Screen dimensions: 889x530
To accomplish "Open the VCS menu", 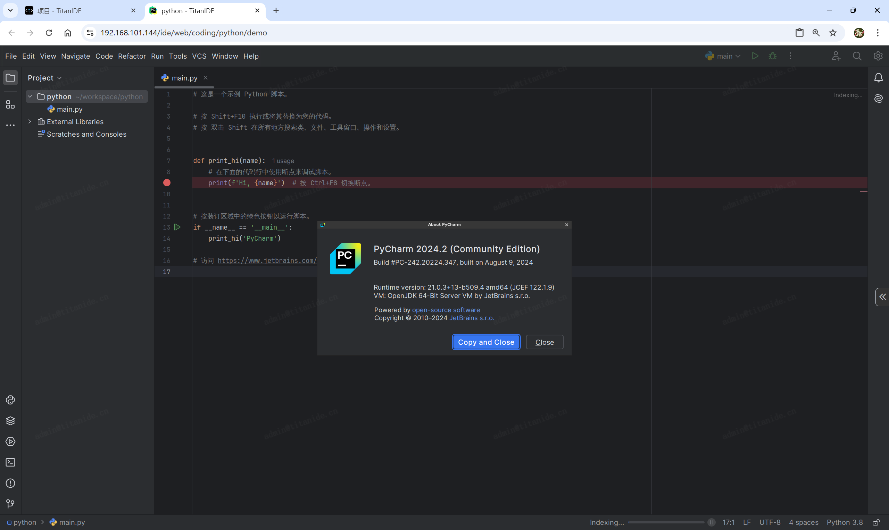I will [199, 56].
